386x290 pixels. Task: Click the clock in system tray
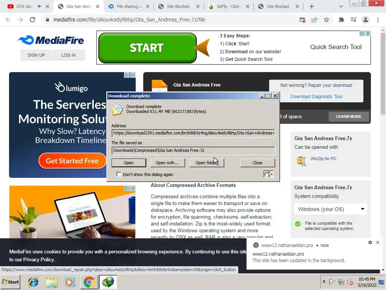pyautogui.click(x=367, y=282)
